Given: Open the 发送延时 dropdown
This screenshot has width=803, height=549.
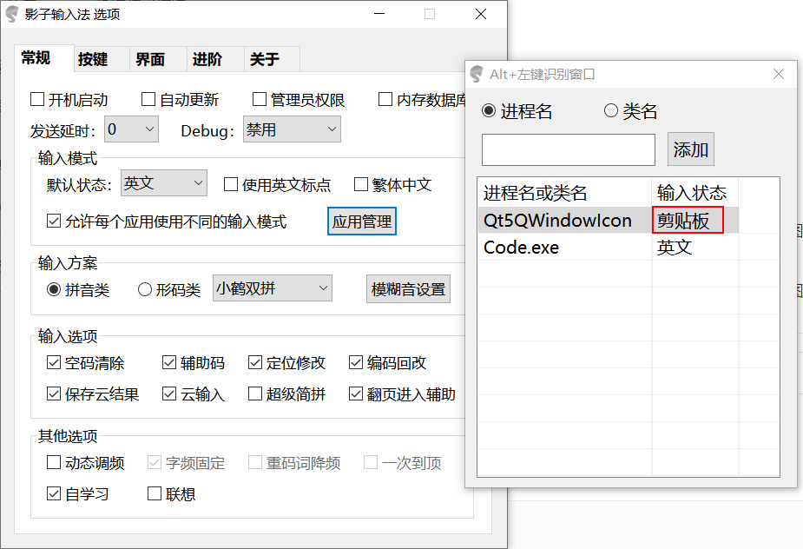Looking at the screenshot, I should [132, 129].
